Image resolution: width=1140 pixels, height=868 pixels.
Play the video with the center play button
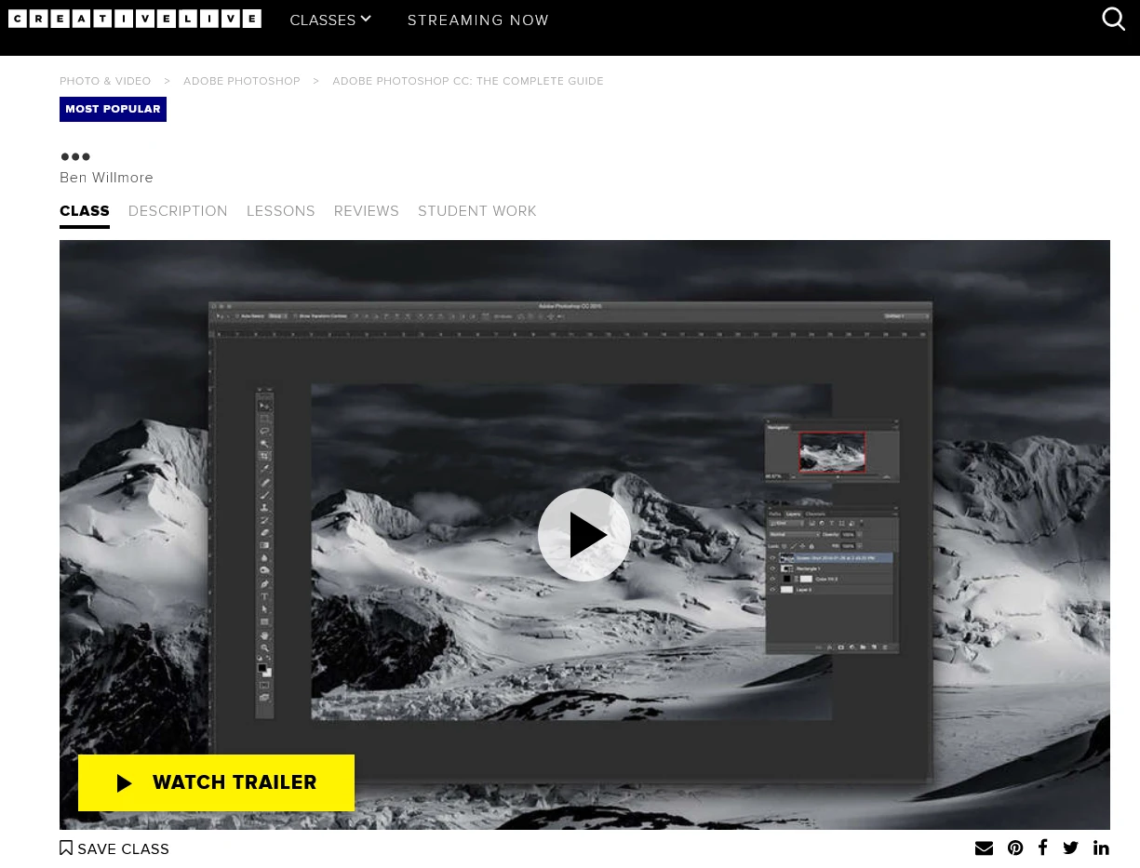(x=584, y=535)
